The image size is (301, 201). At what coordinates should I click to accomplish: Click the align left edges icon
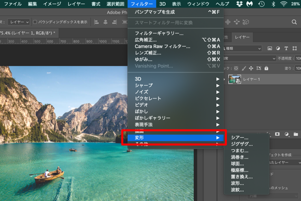tap(96, 22)
